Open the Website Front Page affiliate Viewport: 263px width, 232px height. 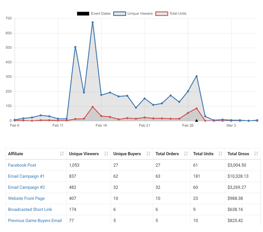(26, 198)
